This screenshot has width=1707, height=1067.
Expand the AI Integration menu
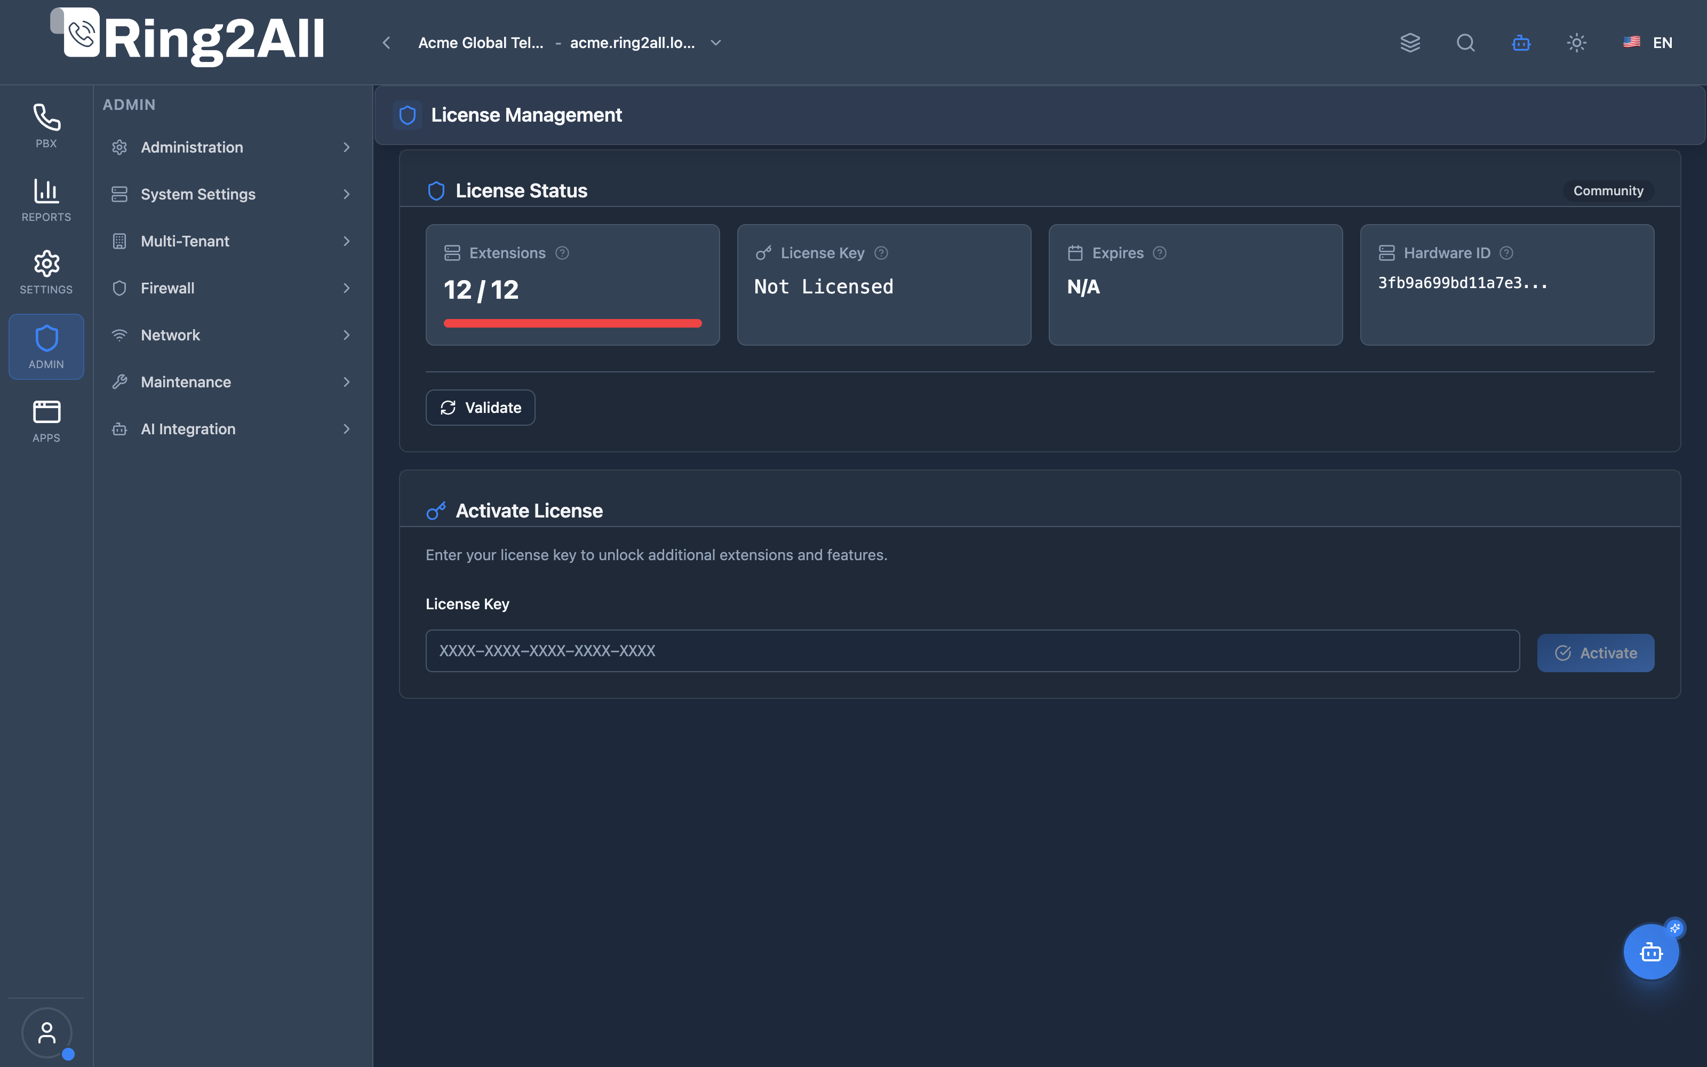[233, 429]
